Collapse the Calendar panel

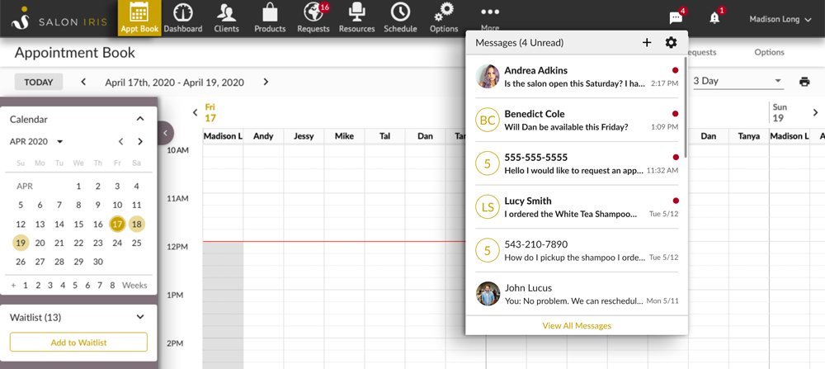click(140, 119)
